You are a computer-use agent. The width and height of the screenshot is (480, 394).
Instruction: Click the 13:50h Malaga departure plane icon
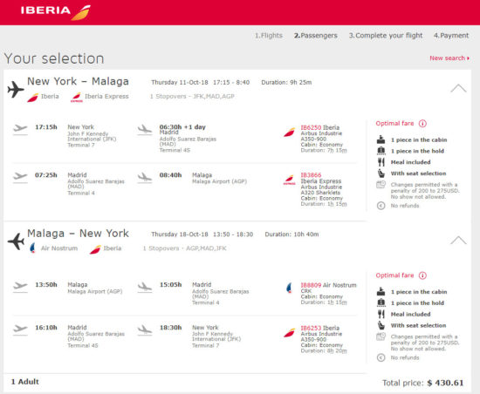tap(20, 287)
